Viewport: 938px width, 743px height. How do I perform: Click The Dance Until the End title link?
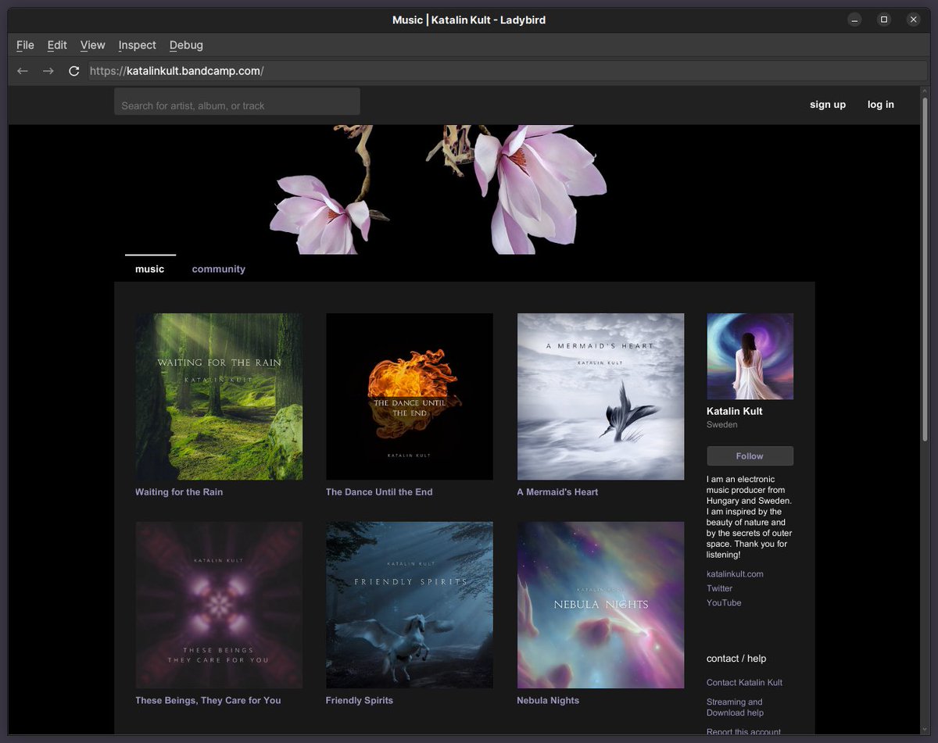(379, 492)
